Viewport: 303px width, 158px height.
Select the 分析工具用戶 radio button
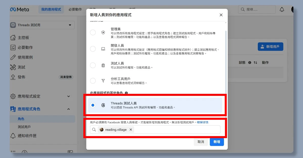(x=93, y=81)
